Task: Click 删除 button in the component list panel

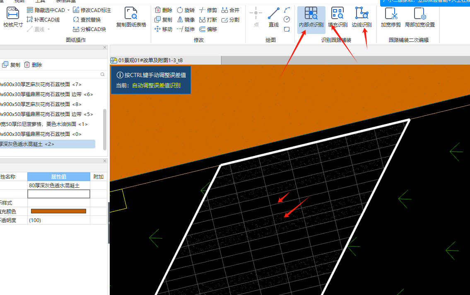Action: (x=33, y=65)
